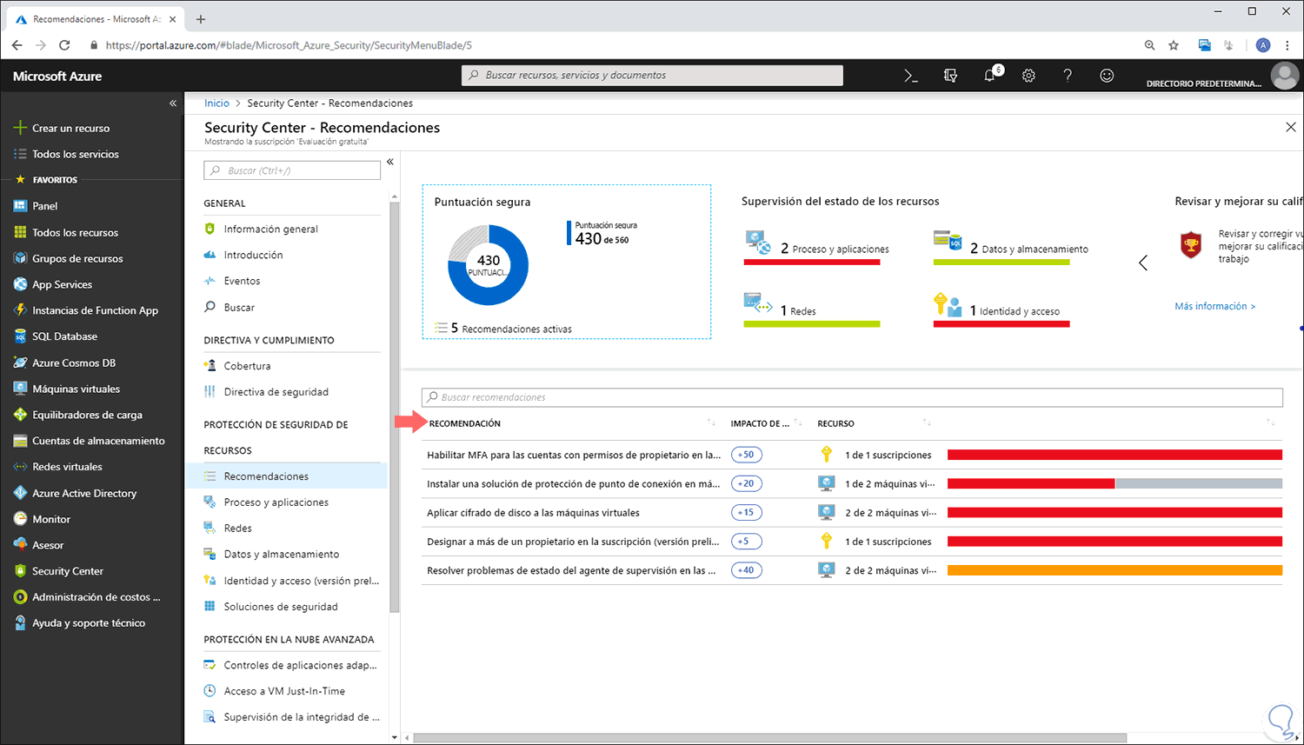1304x745 pixels.
Task: Click the Buscar recomendaciones filter field
Action: pos(852,397)
